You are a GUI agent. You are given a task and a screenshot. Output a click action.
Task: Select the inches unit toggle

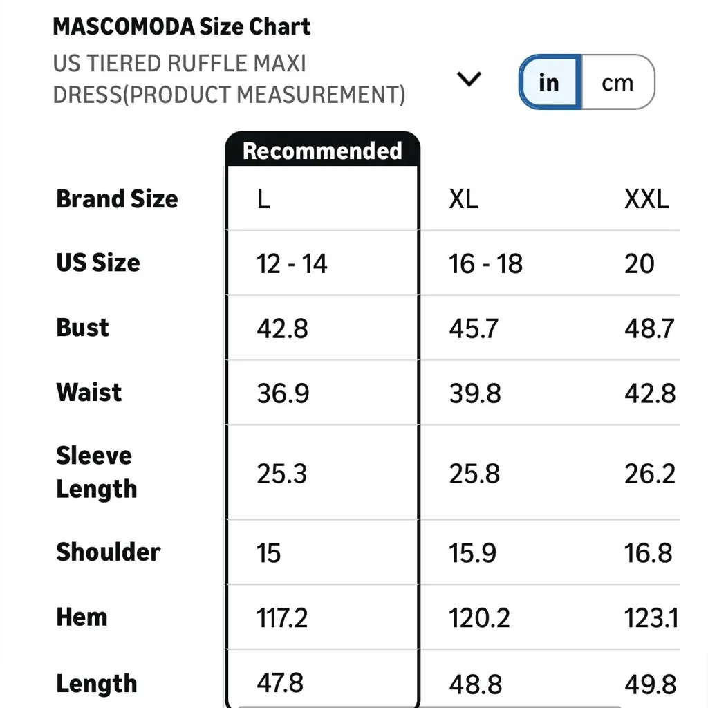tap(549, 82)
